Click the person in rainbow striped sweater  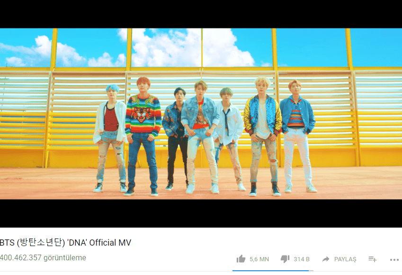tap(143, 136)
